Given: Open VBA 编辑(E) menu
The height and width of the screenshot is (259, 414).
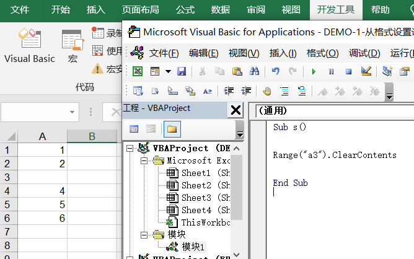Looking at the screenshot, I should tap(203, 53).
